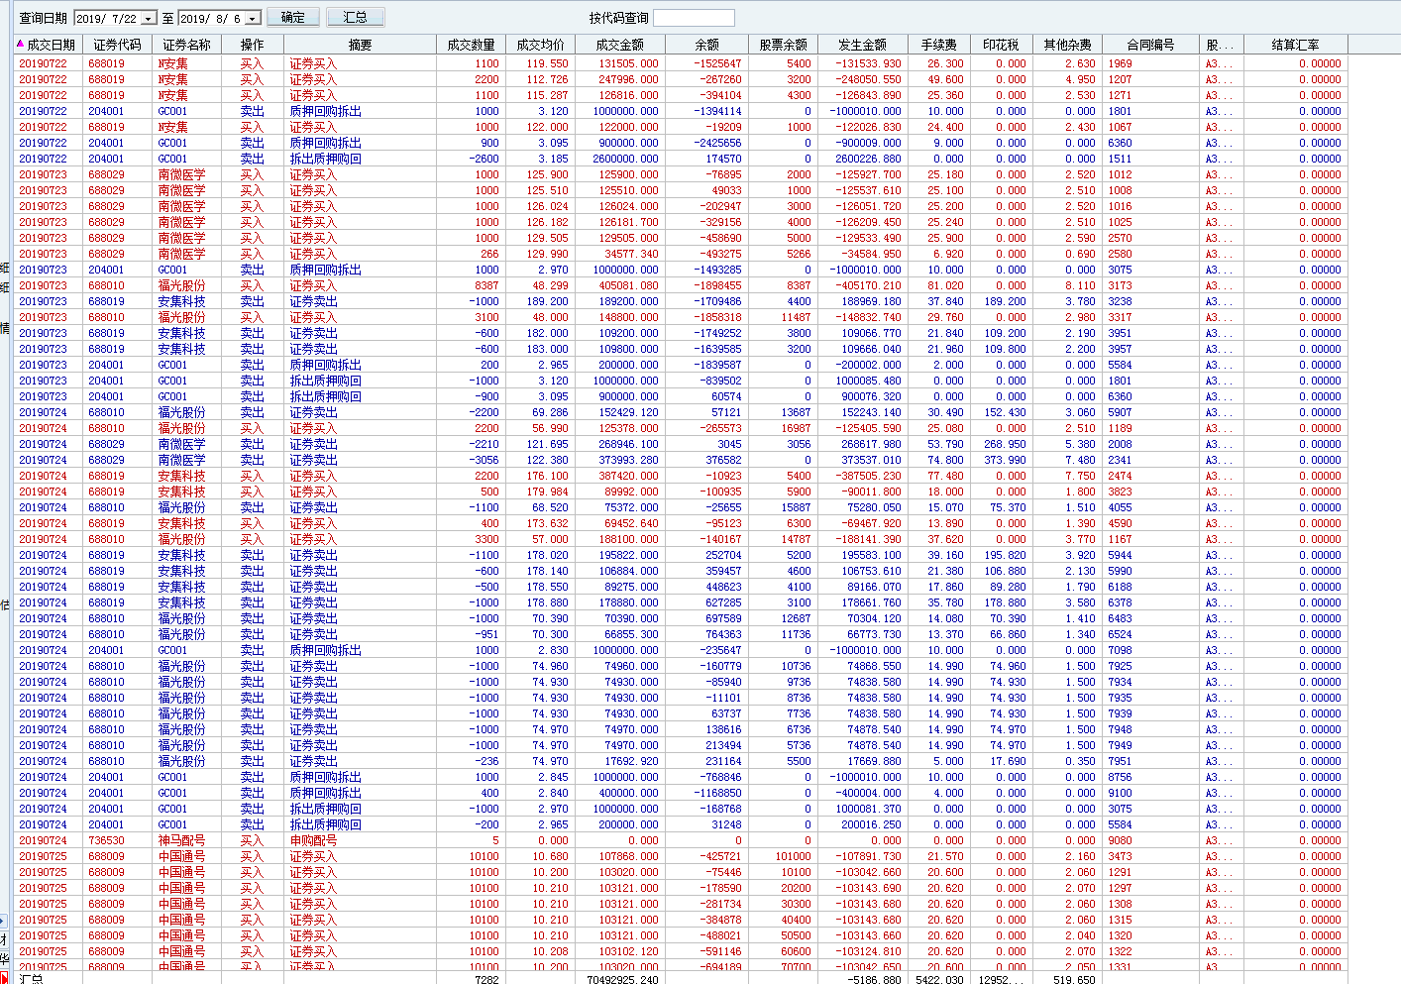Click the amount cell 247996.000
Screen dimensions: 1401x984
point(628,79)
